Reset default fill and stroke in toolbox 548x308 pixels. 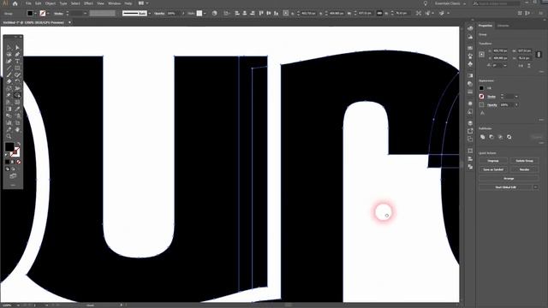(x=7, y=155)
